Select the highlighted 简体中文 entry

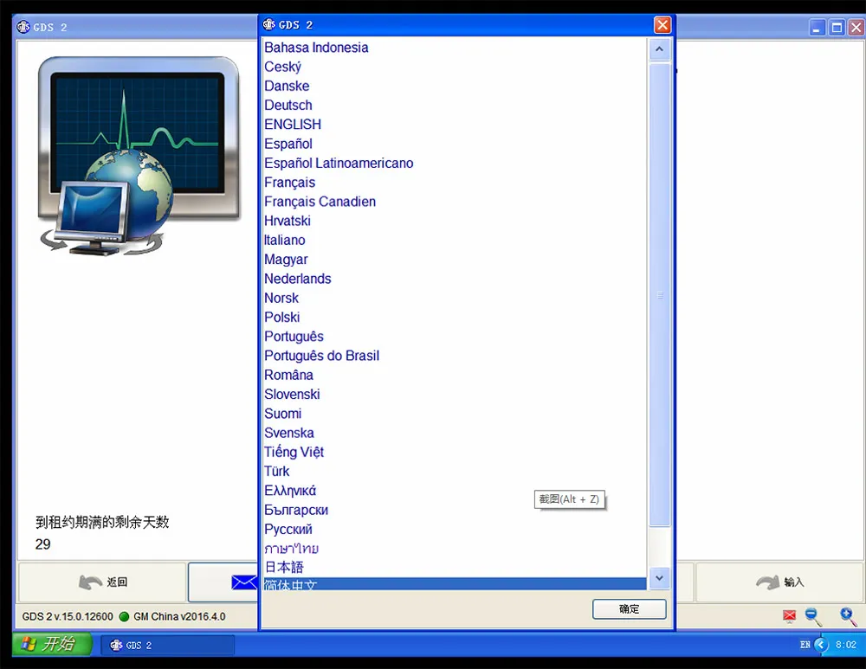tap(286, 584)
